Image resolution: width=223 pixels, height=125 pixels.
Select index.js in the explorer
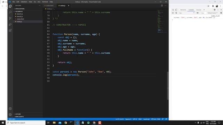coord(20,22)
